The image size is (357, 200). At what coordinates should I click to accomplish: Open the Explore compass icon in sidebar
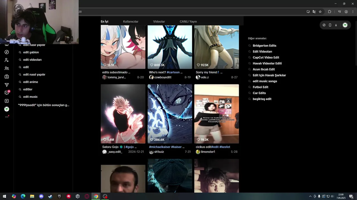(7, 52)
